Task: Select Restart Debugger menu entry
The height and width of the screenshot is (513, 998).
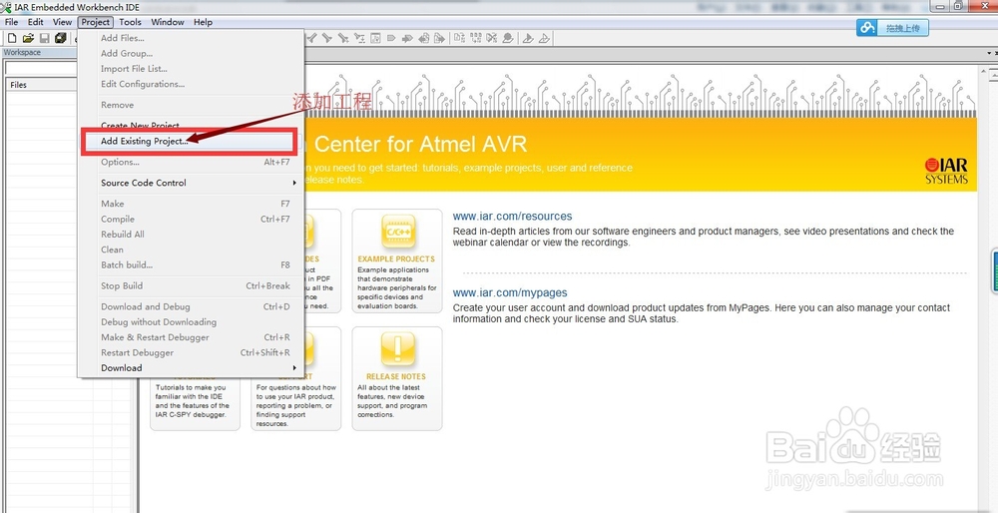Action: point(191,352)
